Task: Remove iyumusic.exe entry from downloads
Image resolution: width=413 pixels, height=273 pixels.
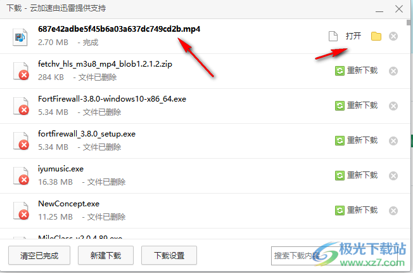Action: (x=393, y=176)
